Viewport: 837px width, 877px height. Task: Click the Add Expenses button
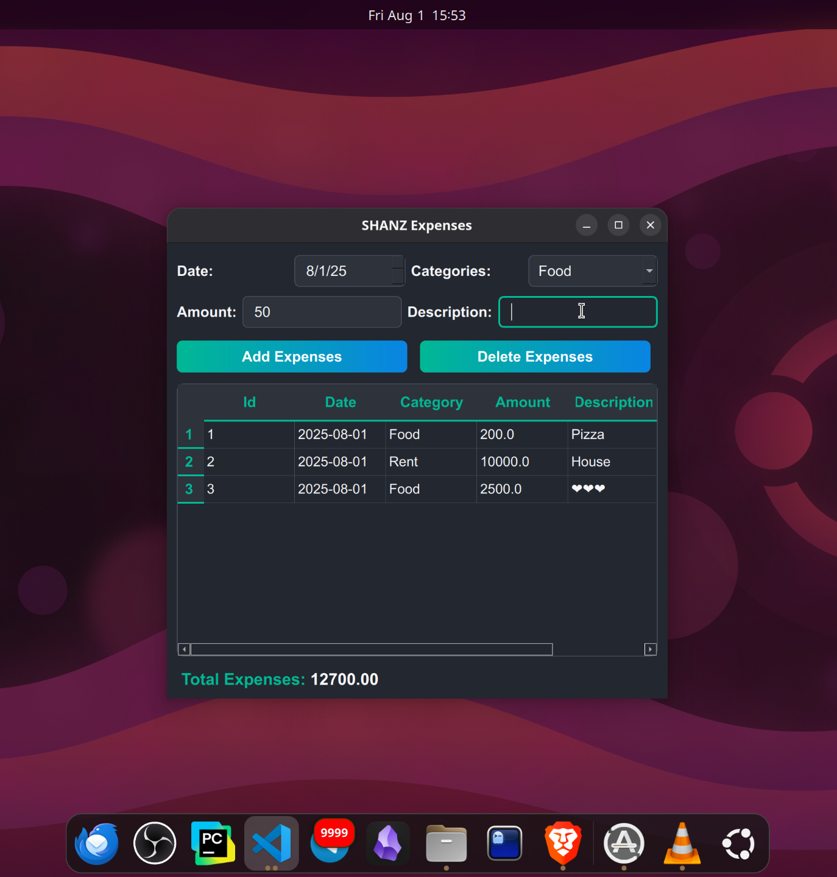pos(291,356)
